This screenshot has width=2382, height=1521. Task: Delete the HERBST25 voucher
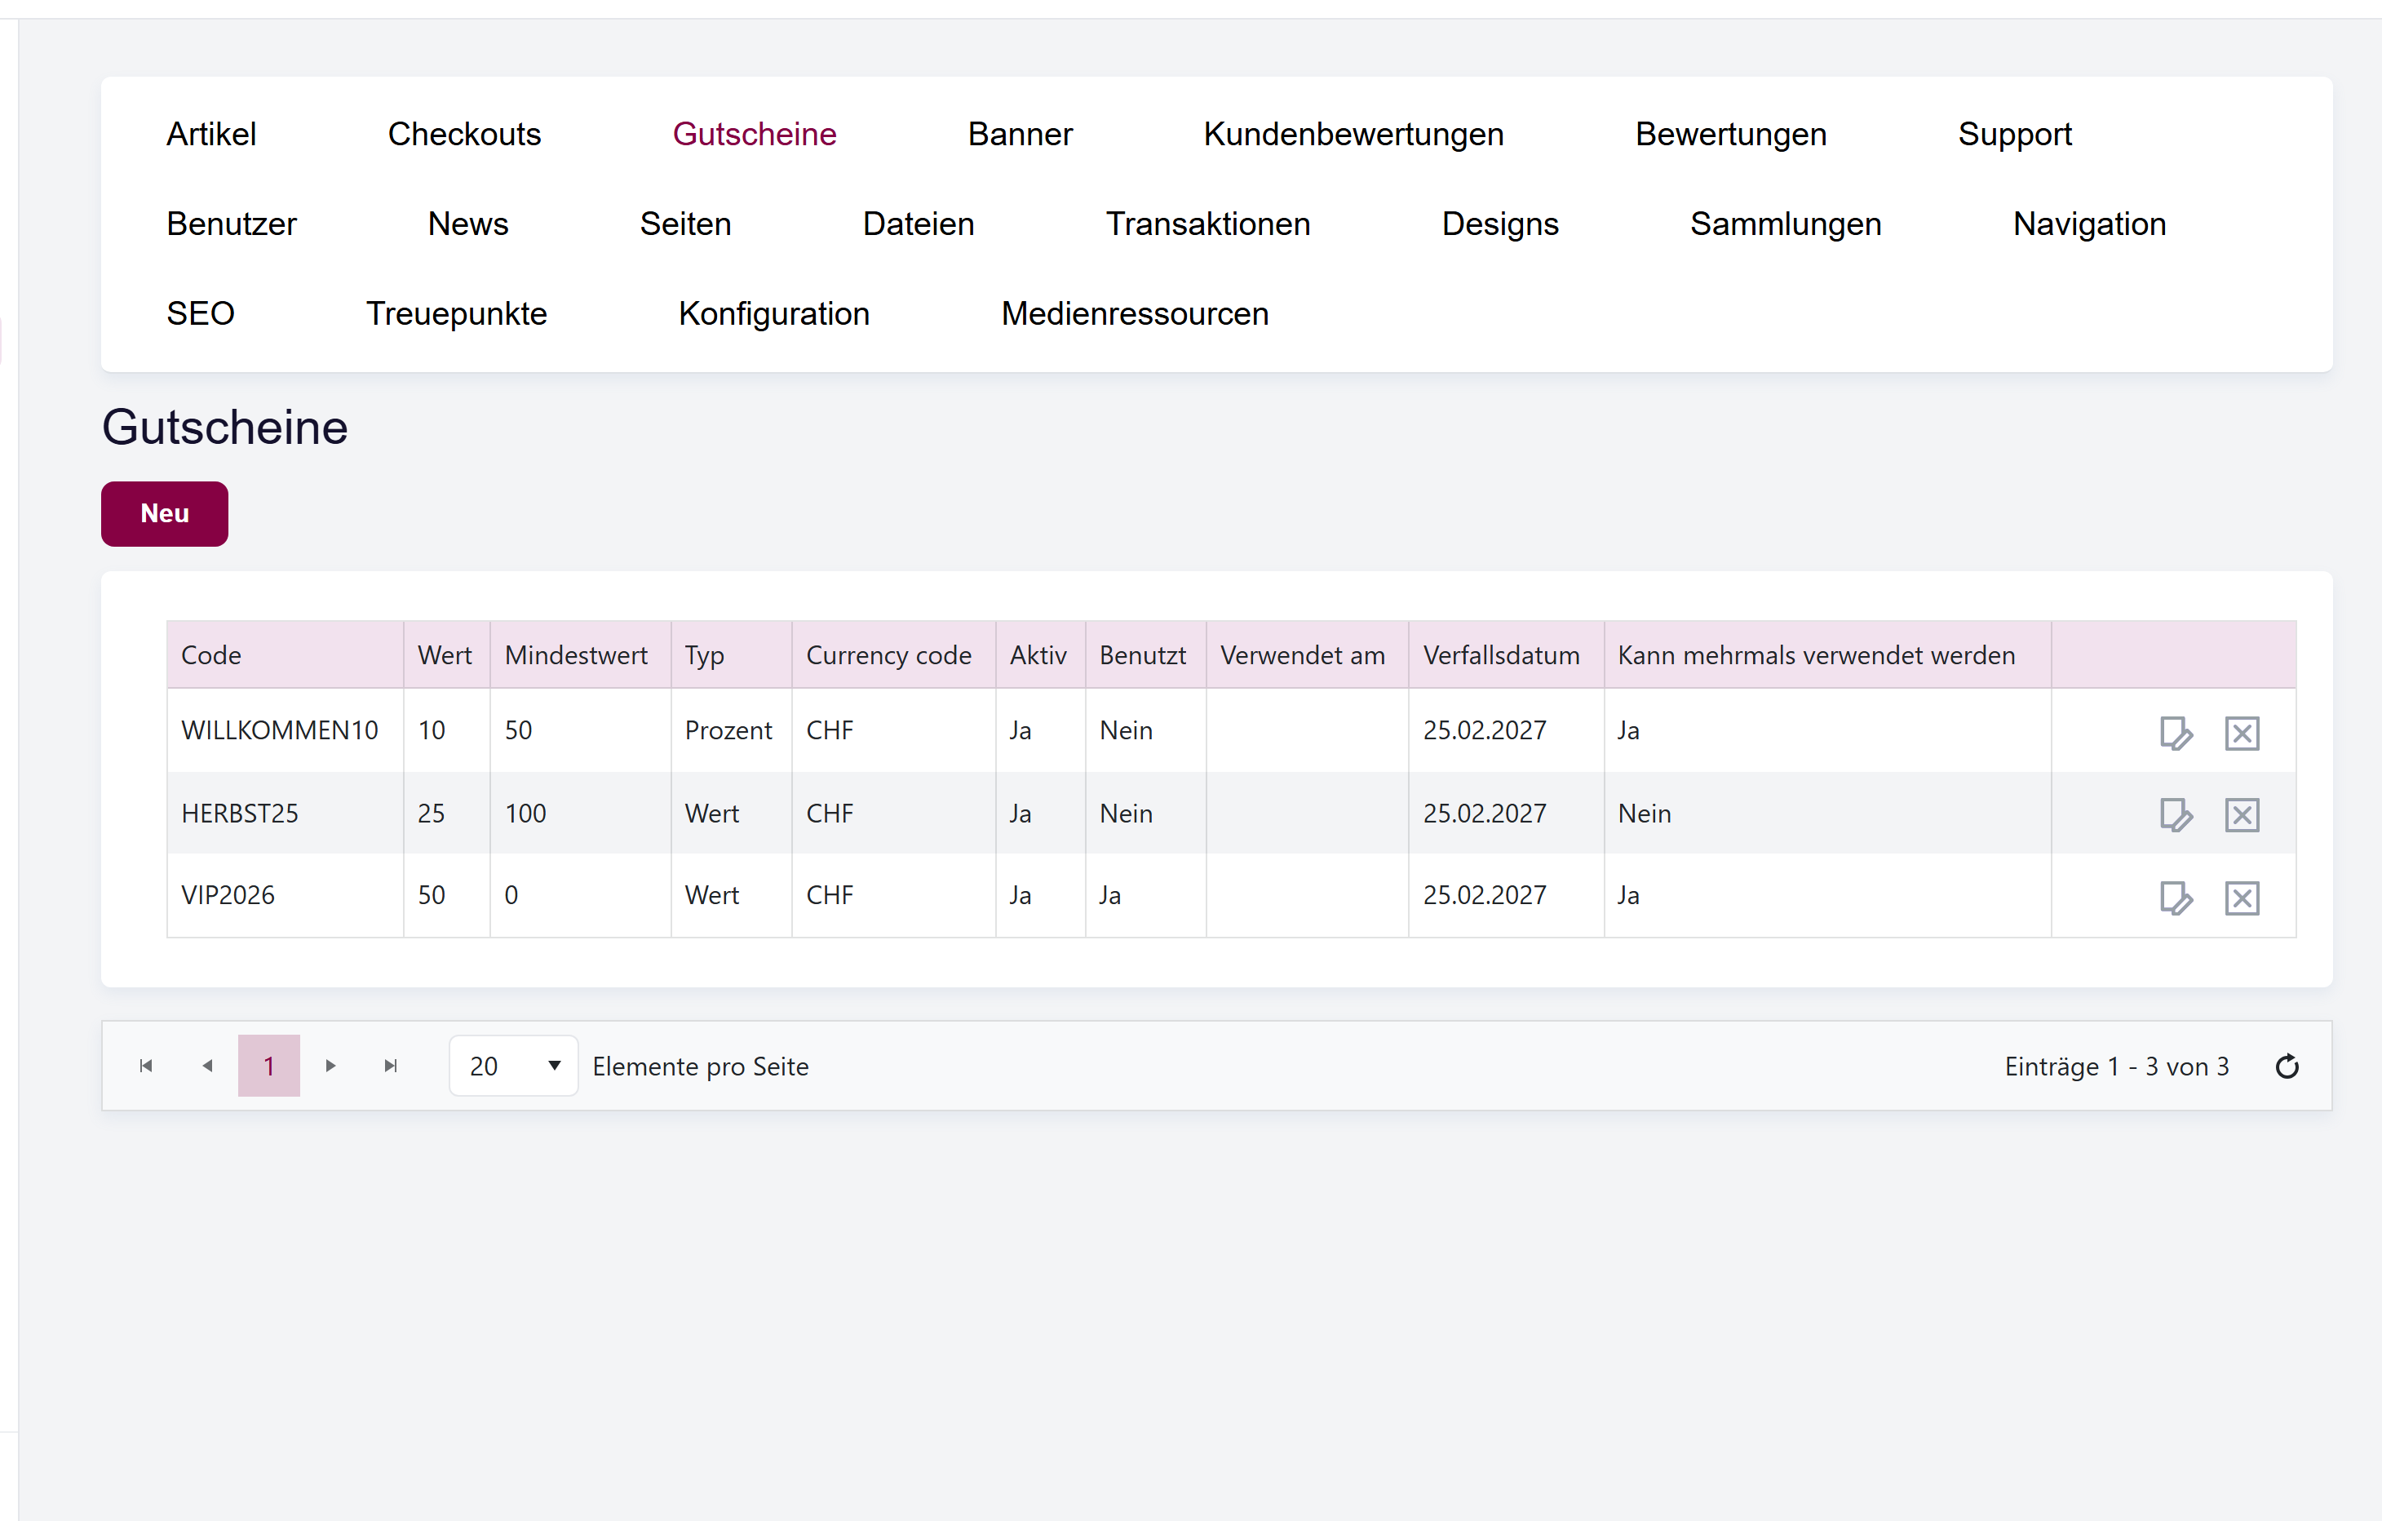2242,814
